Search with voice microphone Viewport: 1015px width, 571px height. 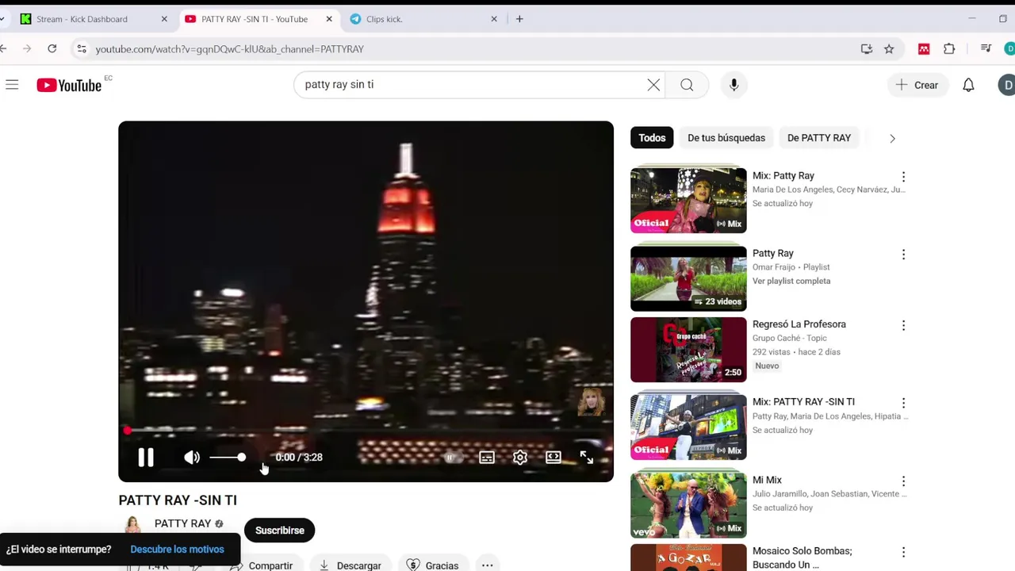pyautogui.click(x=734, y=85)
